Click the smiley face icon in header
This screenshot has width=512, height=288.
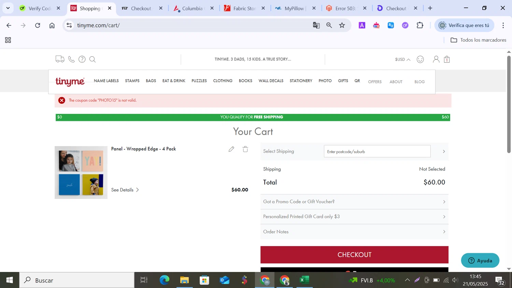tap(420, 59)
